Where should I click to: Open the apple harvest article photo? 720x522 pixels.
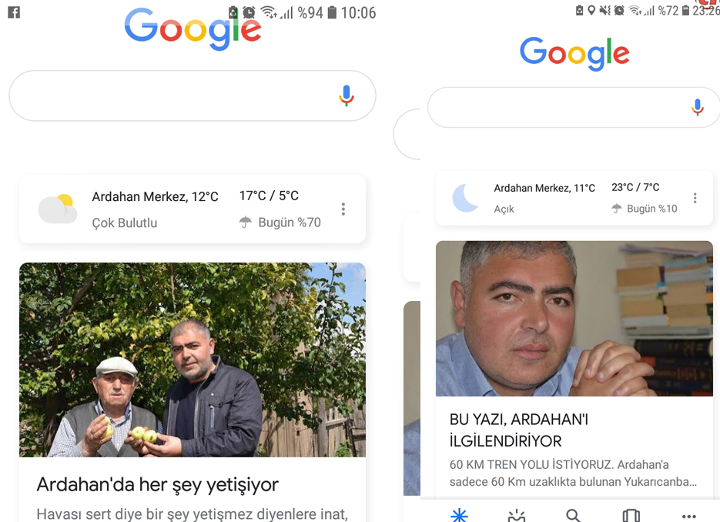click(x=193, y=360)
